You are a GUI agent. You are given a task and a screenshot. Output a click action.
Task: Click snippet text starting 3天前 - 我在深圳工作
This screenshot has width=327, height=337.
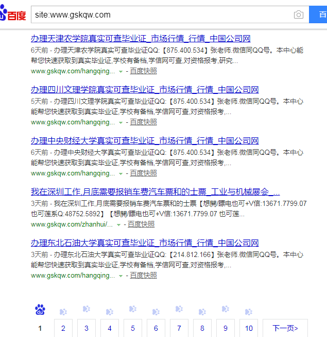tap(169, 208)
